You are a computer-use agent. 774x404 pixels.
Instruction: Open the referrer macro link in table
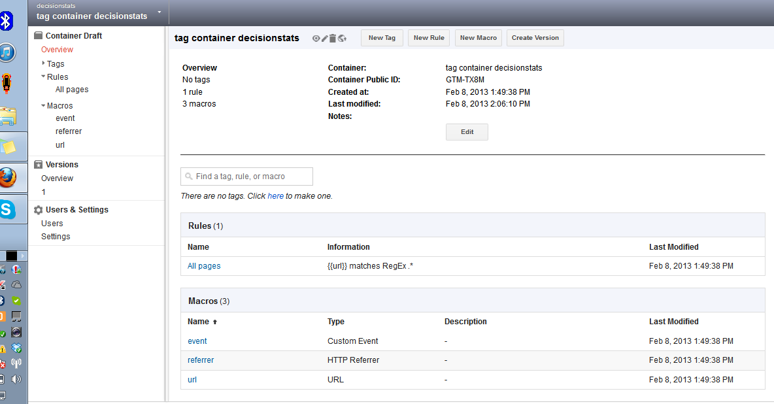click(201, 360)
